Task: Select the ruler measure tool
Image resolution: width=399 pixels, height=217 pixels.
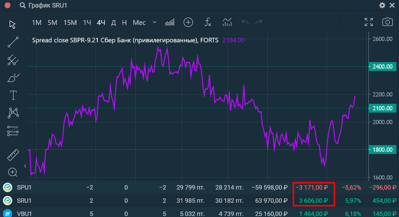Action: tap(13, 155)
